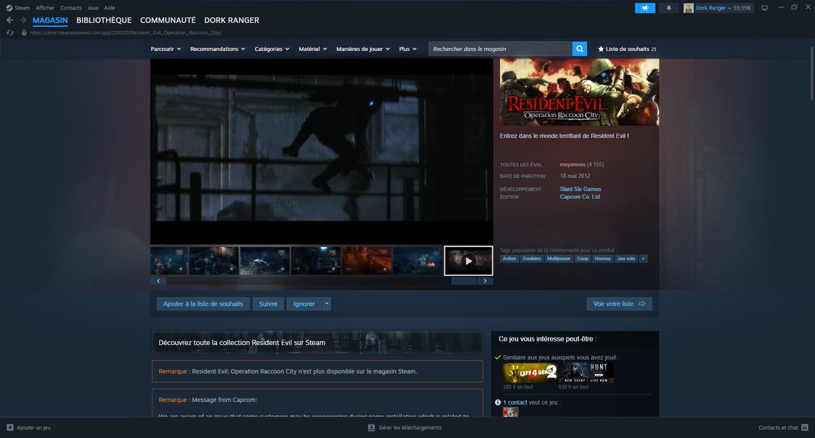Open the Aide menu

pos(109,7)
